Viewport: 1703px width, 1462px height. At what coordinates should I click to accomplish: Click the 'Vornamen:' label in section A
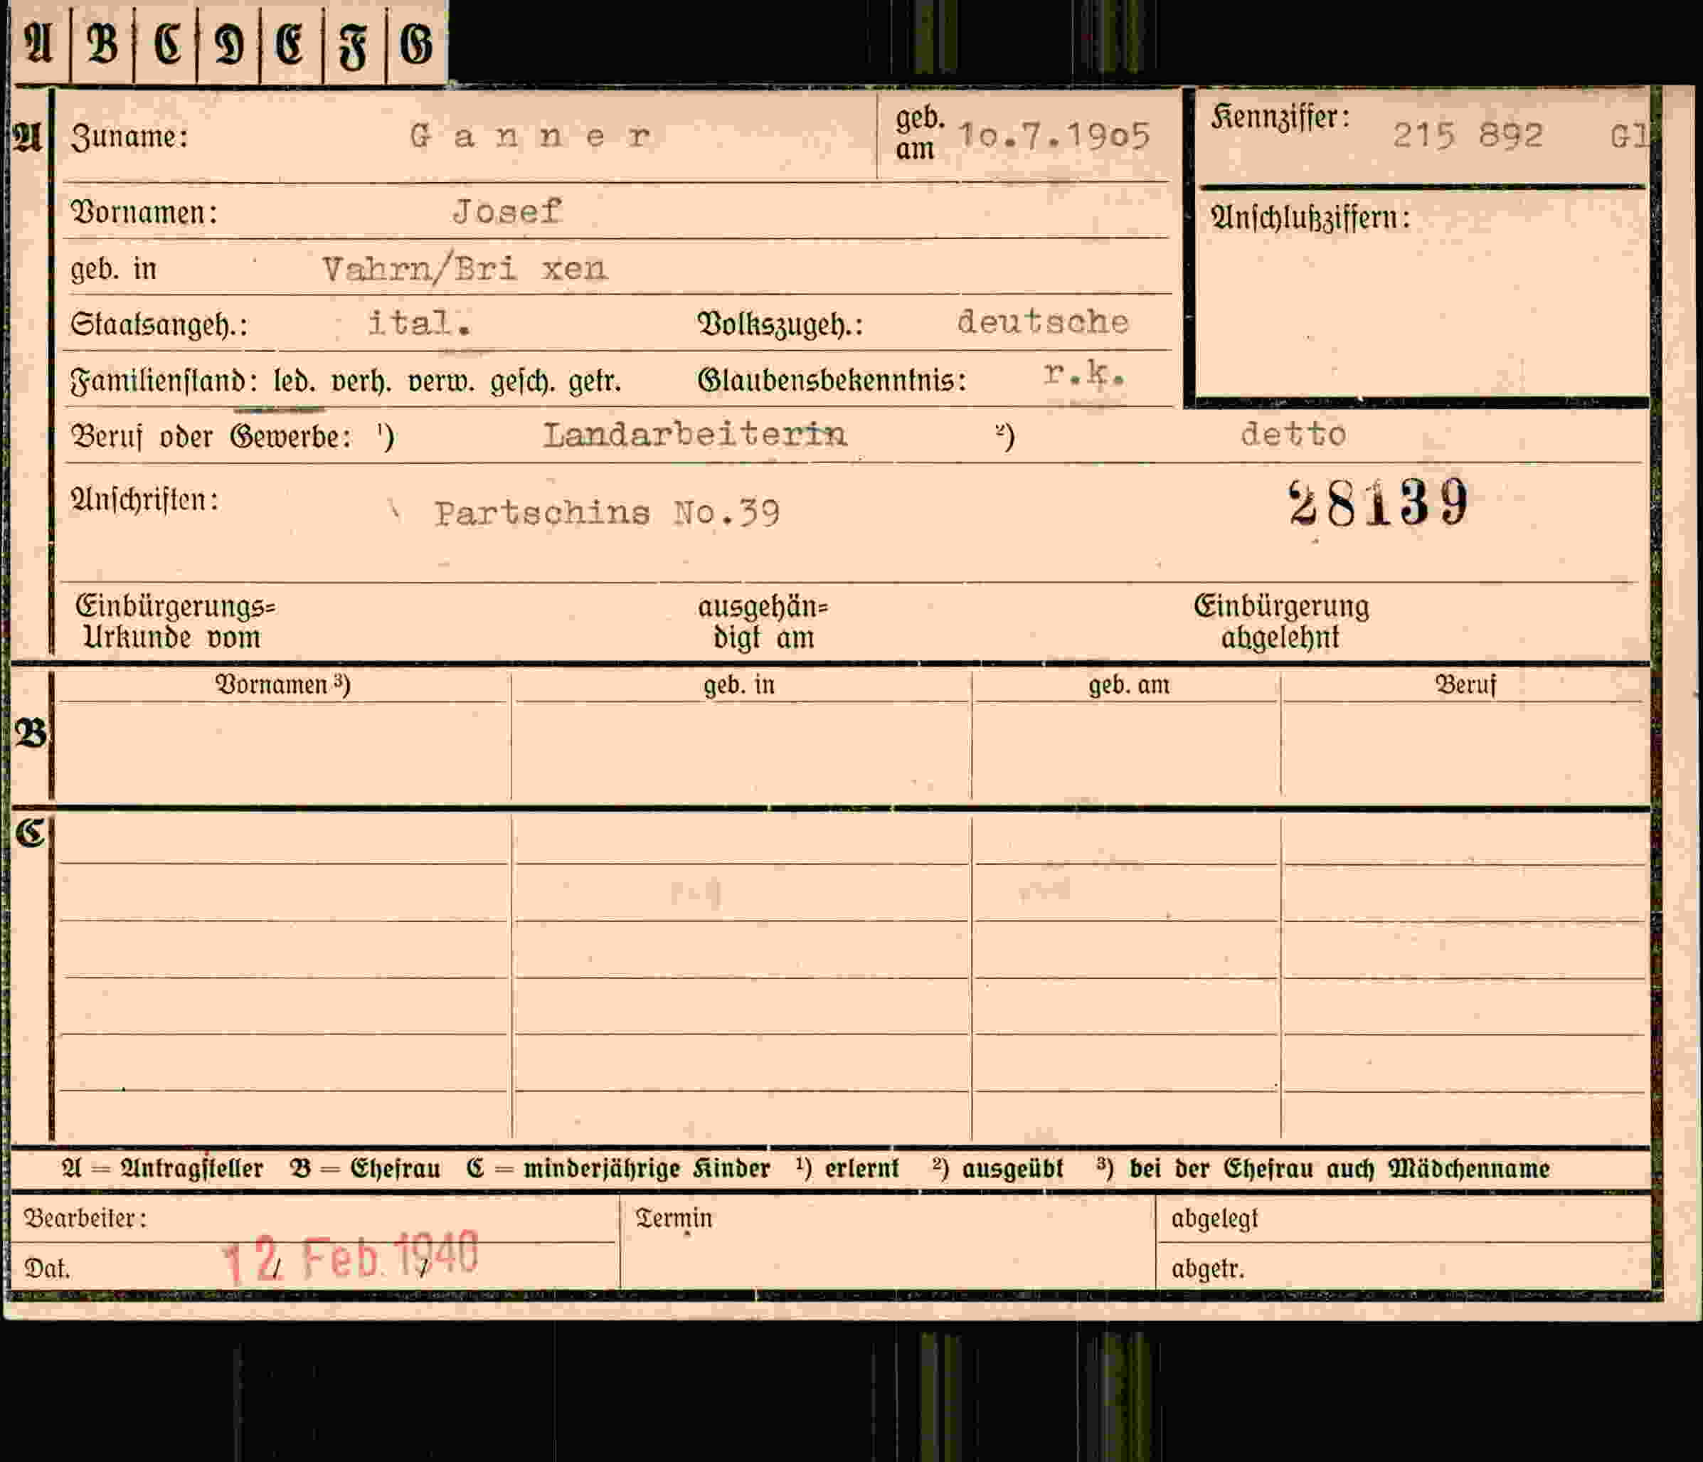click(x=144, y=213)
